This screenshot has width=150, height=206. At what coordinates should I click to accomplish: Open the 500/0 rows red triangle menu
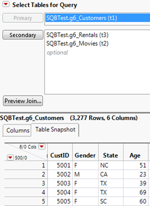pyautogui.click(x=10, y=158)
